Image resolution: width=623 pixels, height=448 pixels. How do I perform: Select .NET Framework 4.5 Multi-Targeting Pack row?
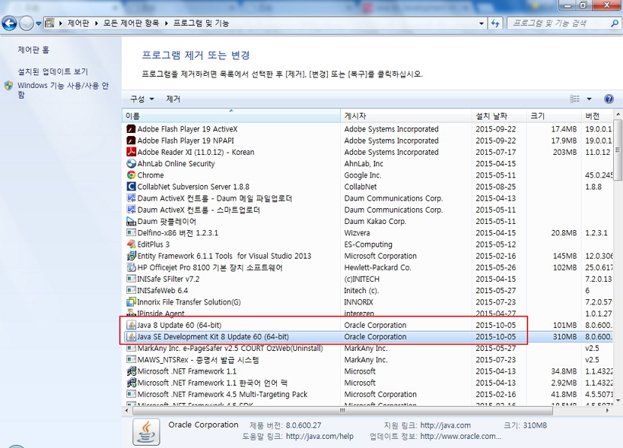[367, 394]
